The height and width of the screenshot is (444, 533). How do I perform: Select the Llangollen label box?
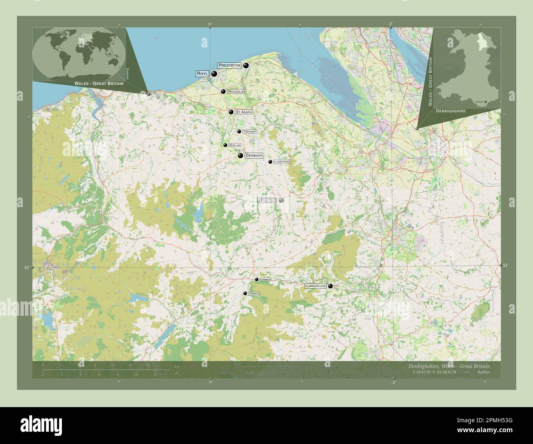click(315, 286)
